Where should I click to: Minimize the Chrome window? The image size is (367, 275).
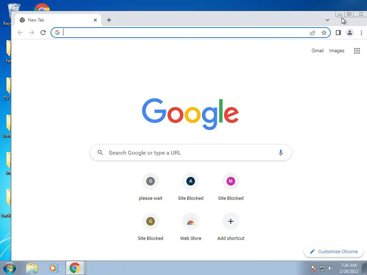click(340, 14)
